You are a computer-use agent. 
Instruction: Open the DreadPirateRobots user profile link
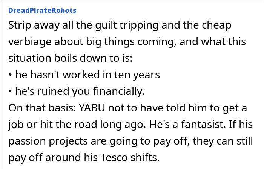[x=42, y=11]
